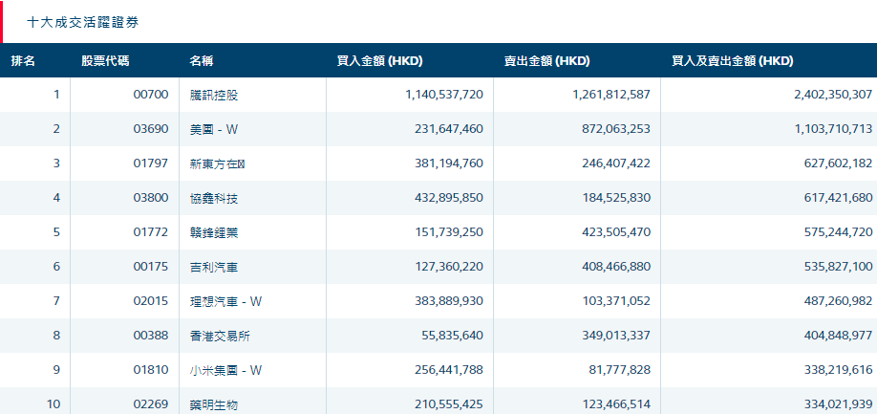Select stock code 02015
Image resolution: width=877 pixels, height=414 pixels.
click(x=151, y=301)
